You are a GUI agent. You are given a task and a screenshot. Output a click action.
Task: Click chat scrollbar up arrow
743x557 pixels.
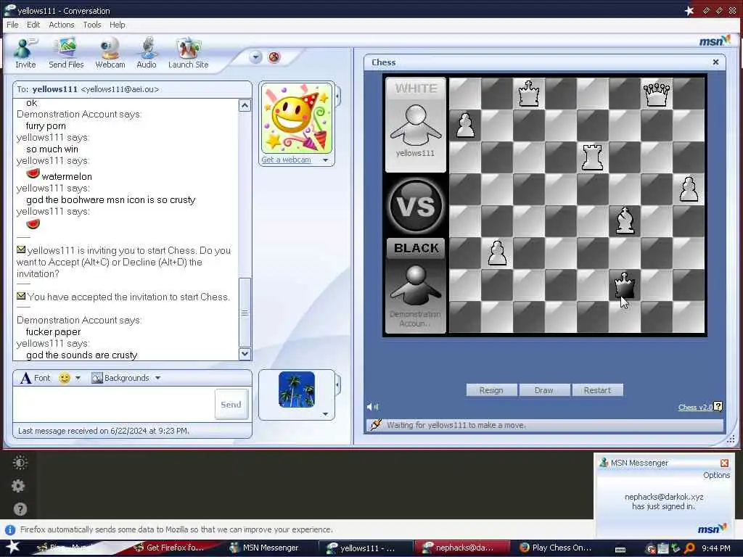pos(245,106)
